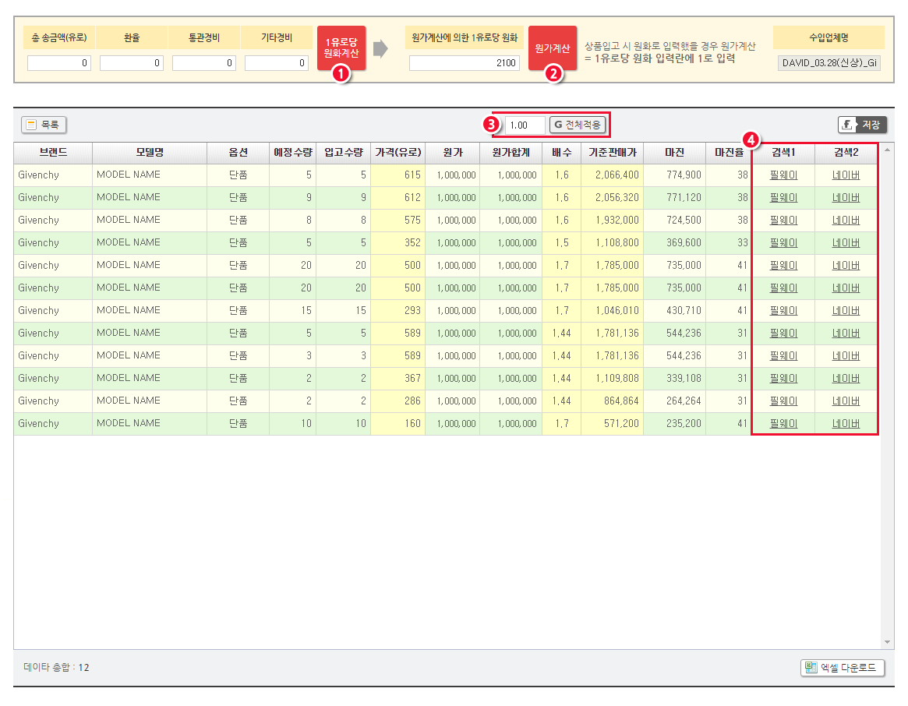The width and height of the screenshot is (908, 706).
Task: Click the 데이타 총합 : 12 status text
Action: click(x=57, y=667)
